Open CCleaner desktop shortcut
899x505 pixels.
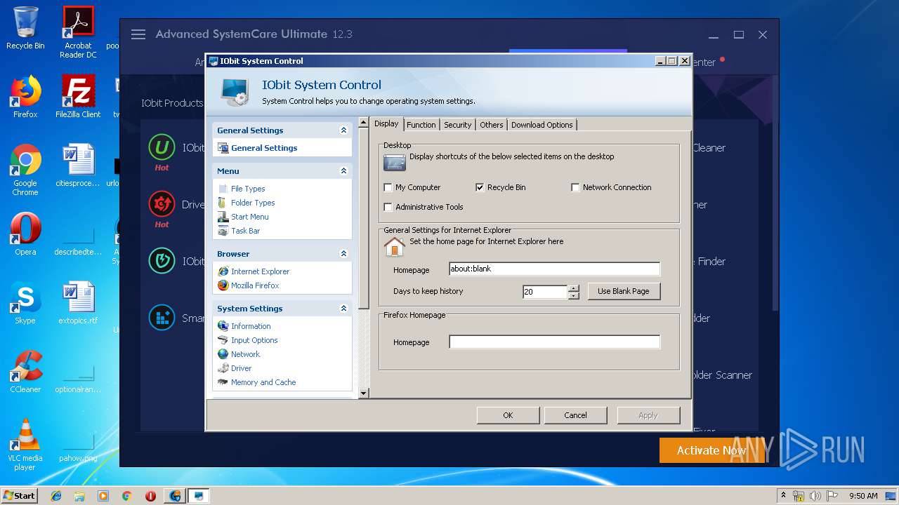(x=25, y=372)
